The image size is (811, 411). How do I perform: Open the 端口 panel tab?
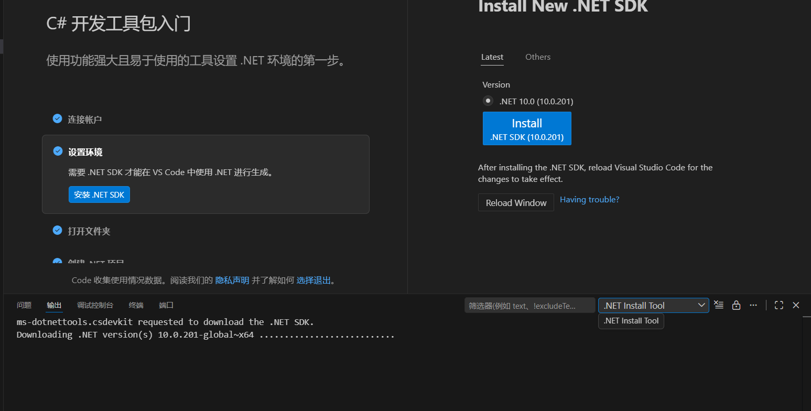(x=166, y=305)
